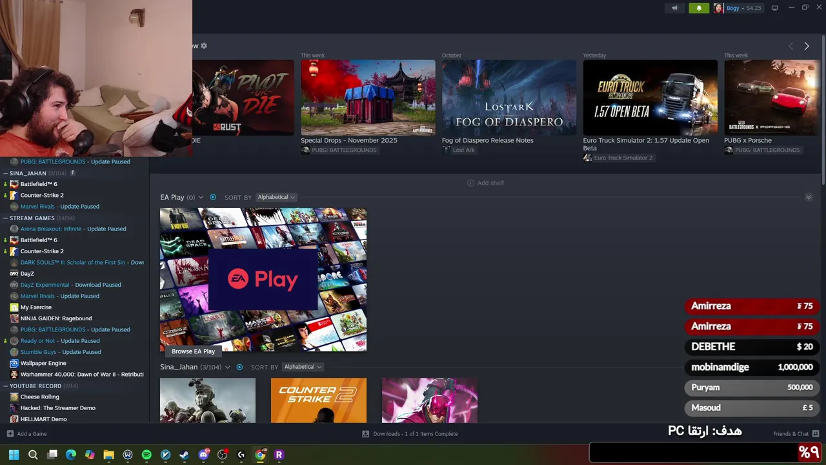This screenshot has width=826, height=465.
Task: Open Steam icon on taskbar
Action: coord(184,455)
